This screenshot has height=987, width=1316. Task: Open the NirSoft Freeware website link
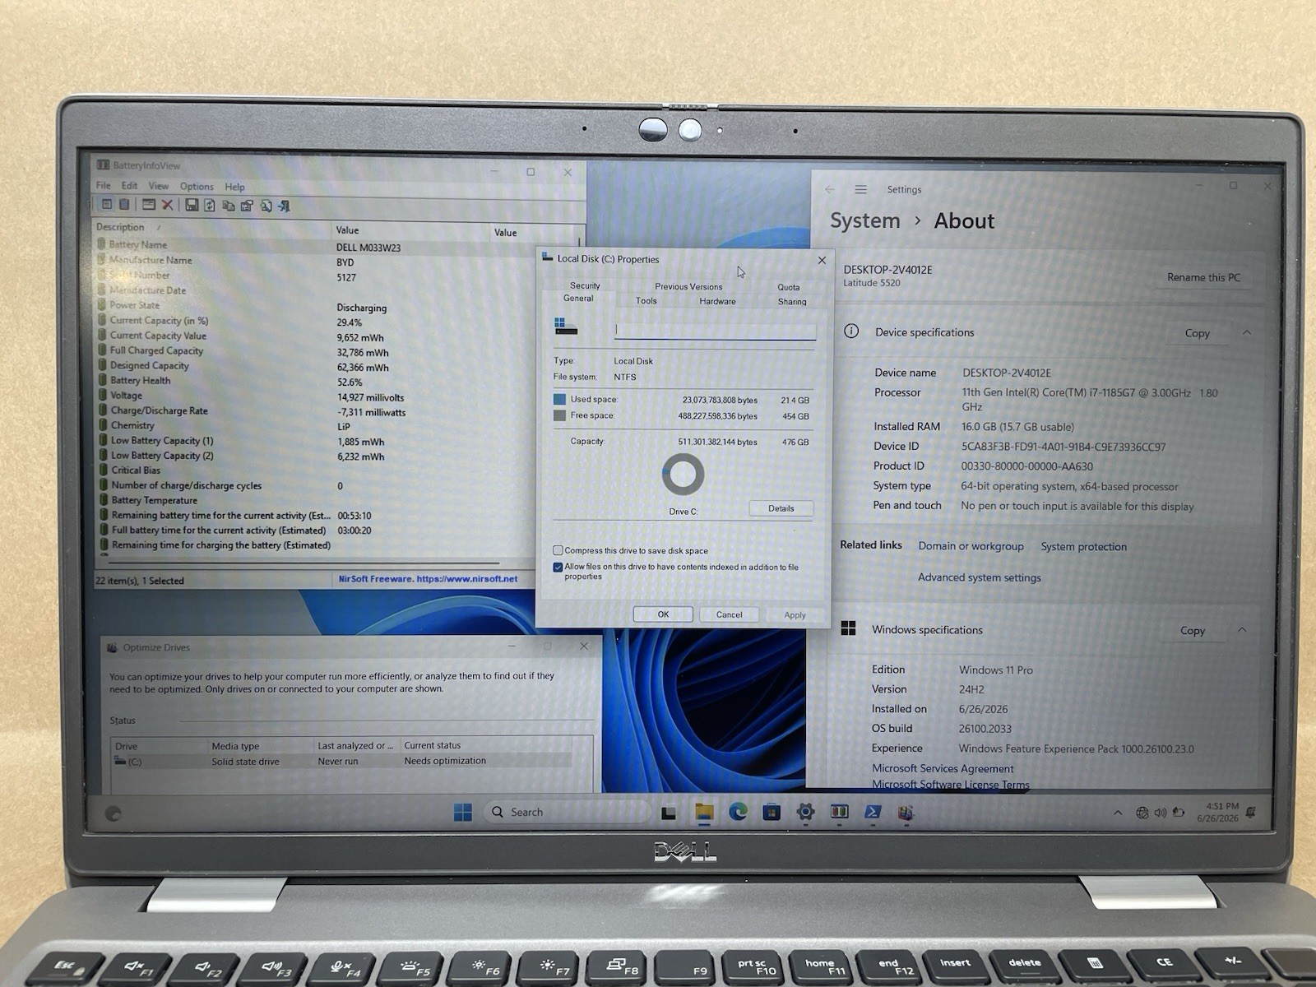coord(428,579)
